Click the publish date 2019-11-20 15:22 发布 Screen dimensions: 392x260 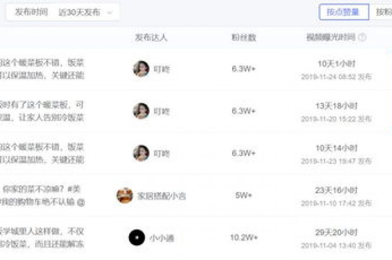[336, 119]
